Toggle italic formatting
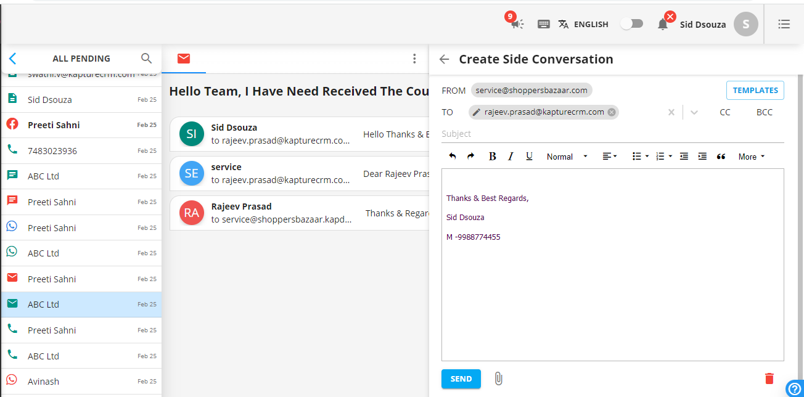Image resolution: width=804 pixels, height=397 pixels. (511, 157)
